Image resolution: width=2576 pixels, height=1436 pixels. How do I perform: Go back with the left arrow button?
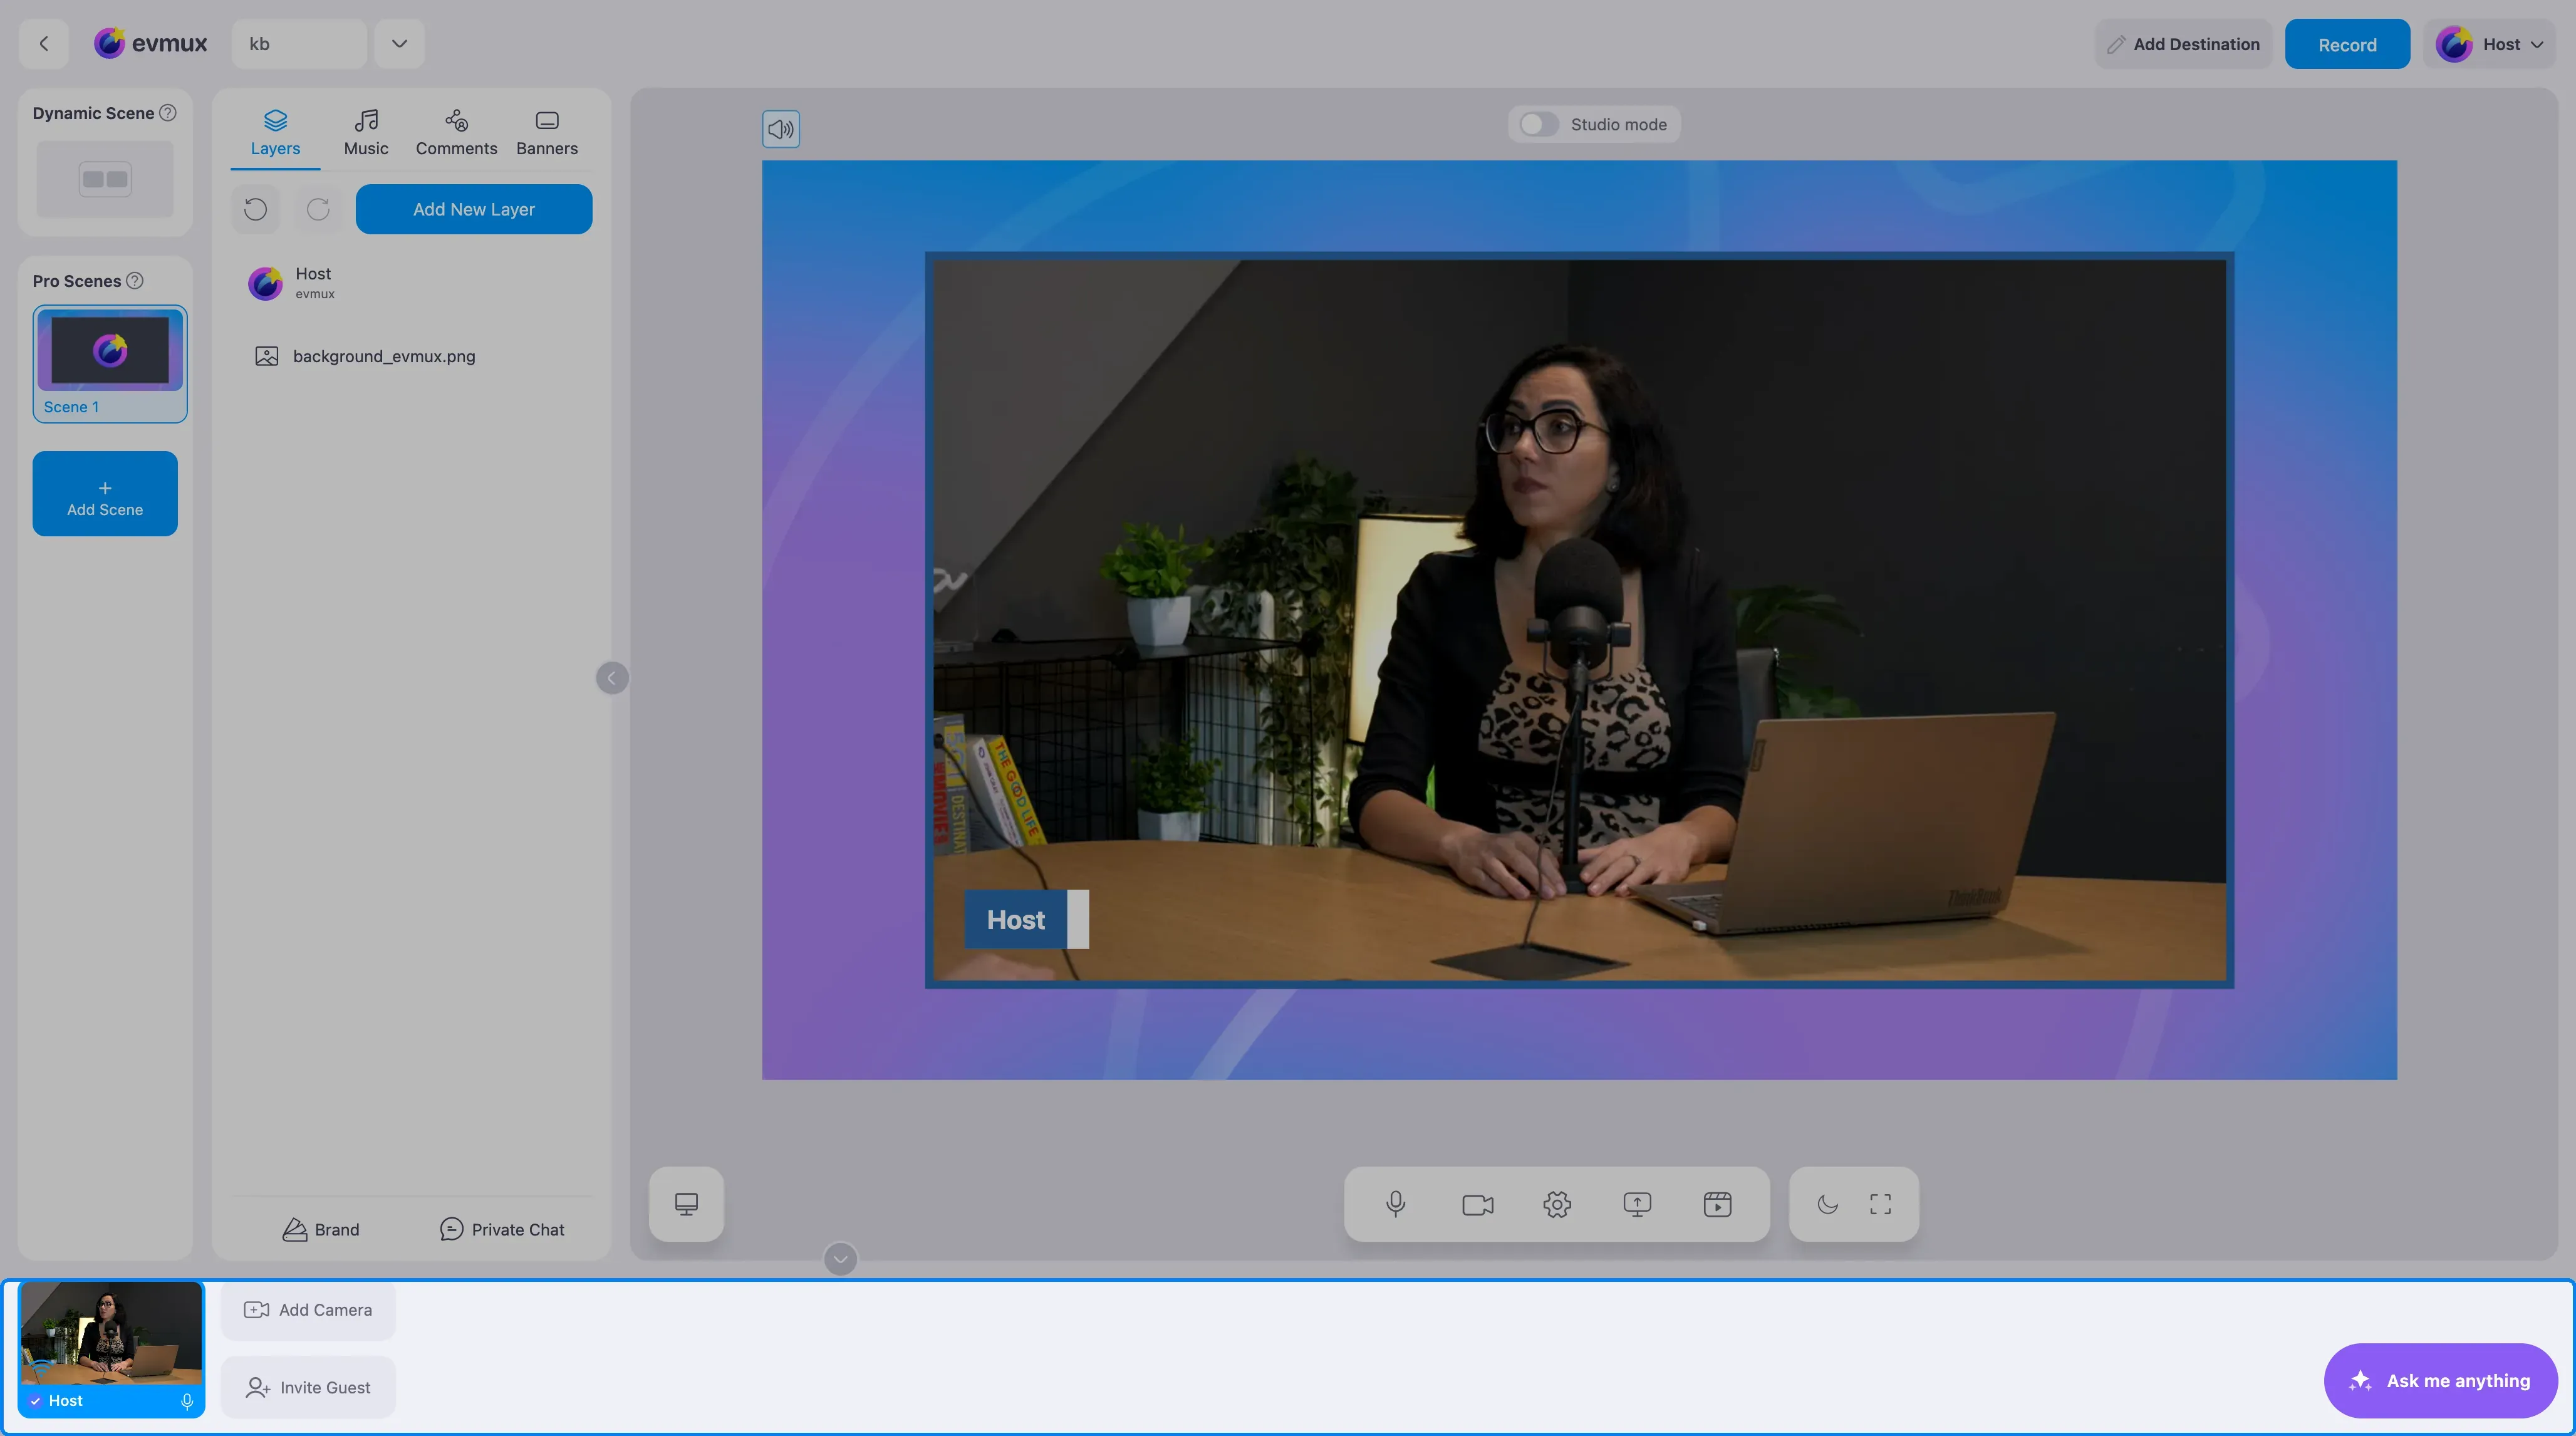point(44,44)
